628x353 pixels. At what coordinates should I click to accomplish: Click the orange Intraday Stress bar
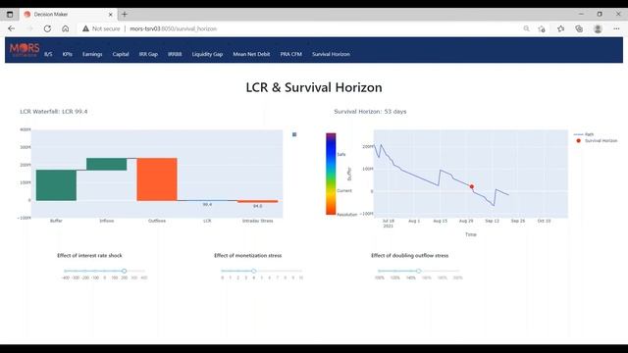click(257, 201)
